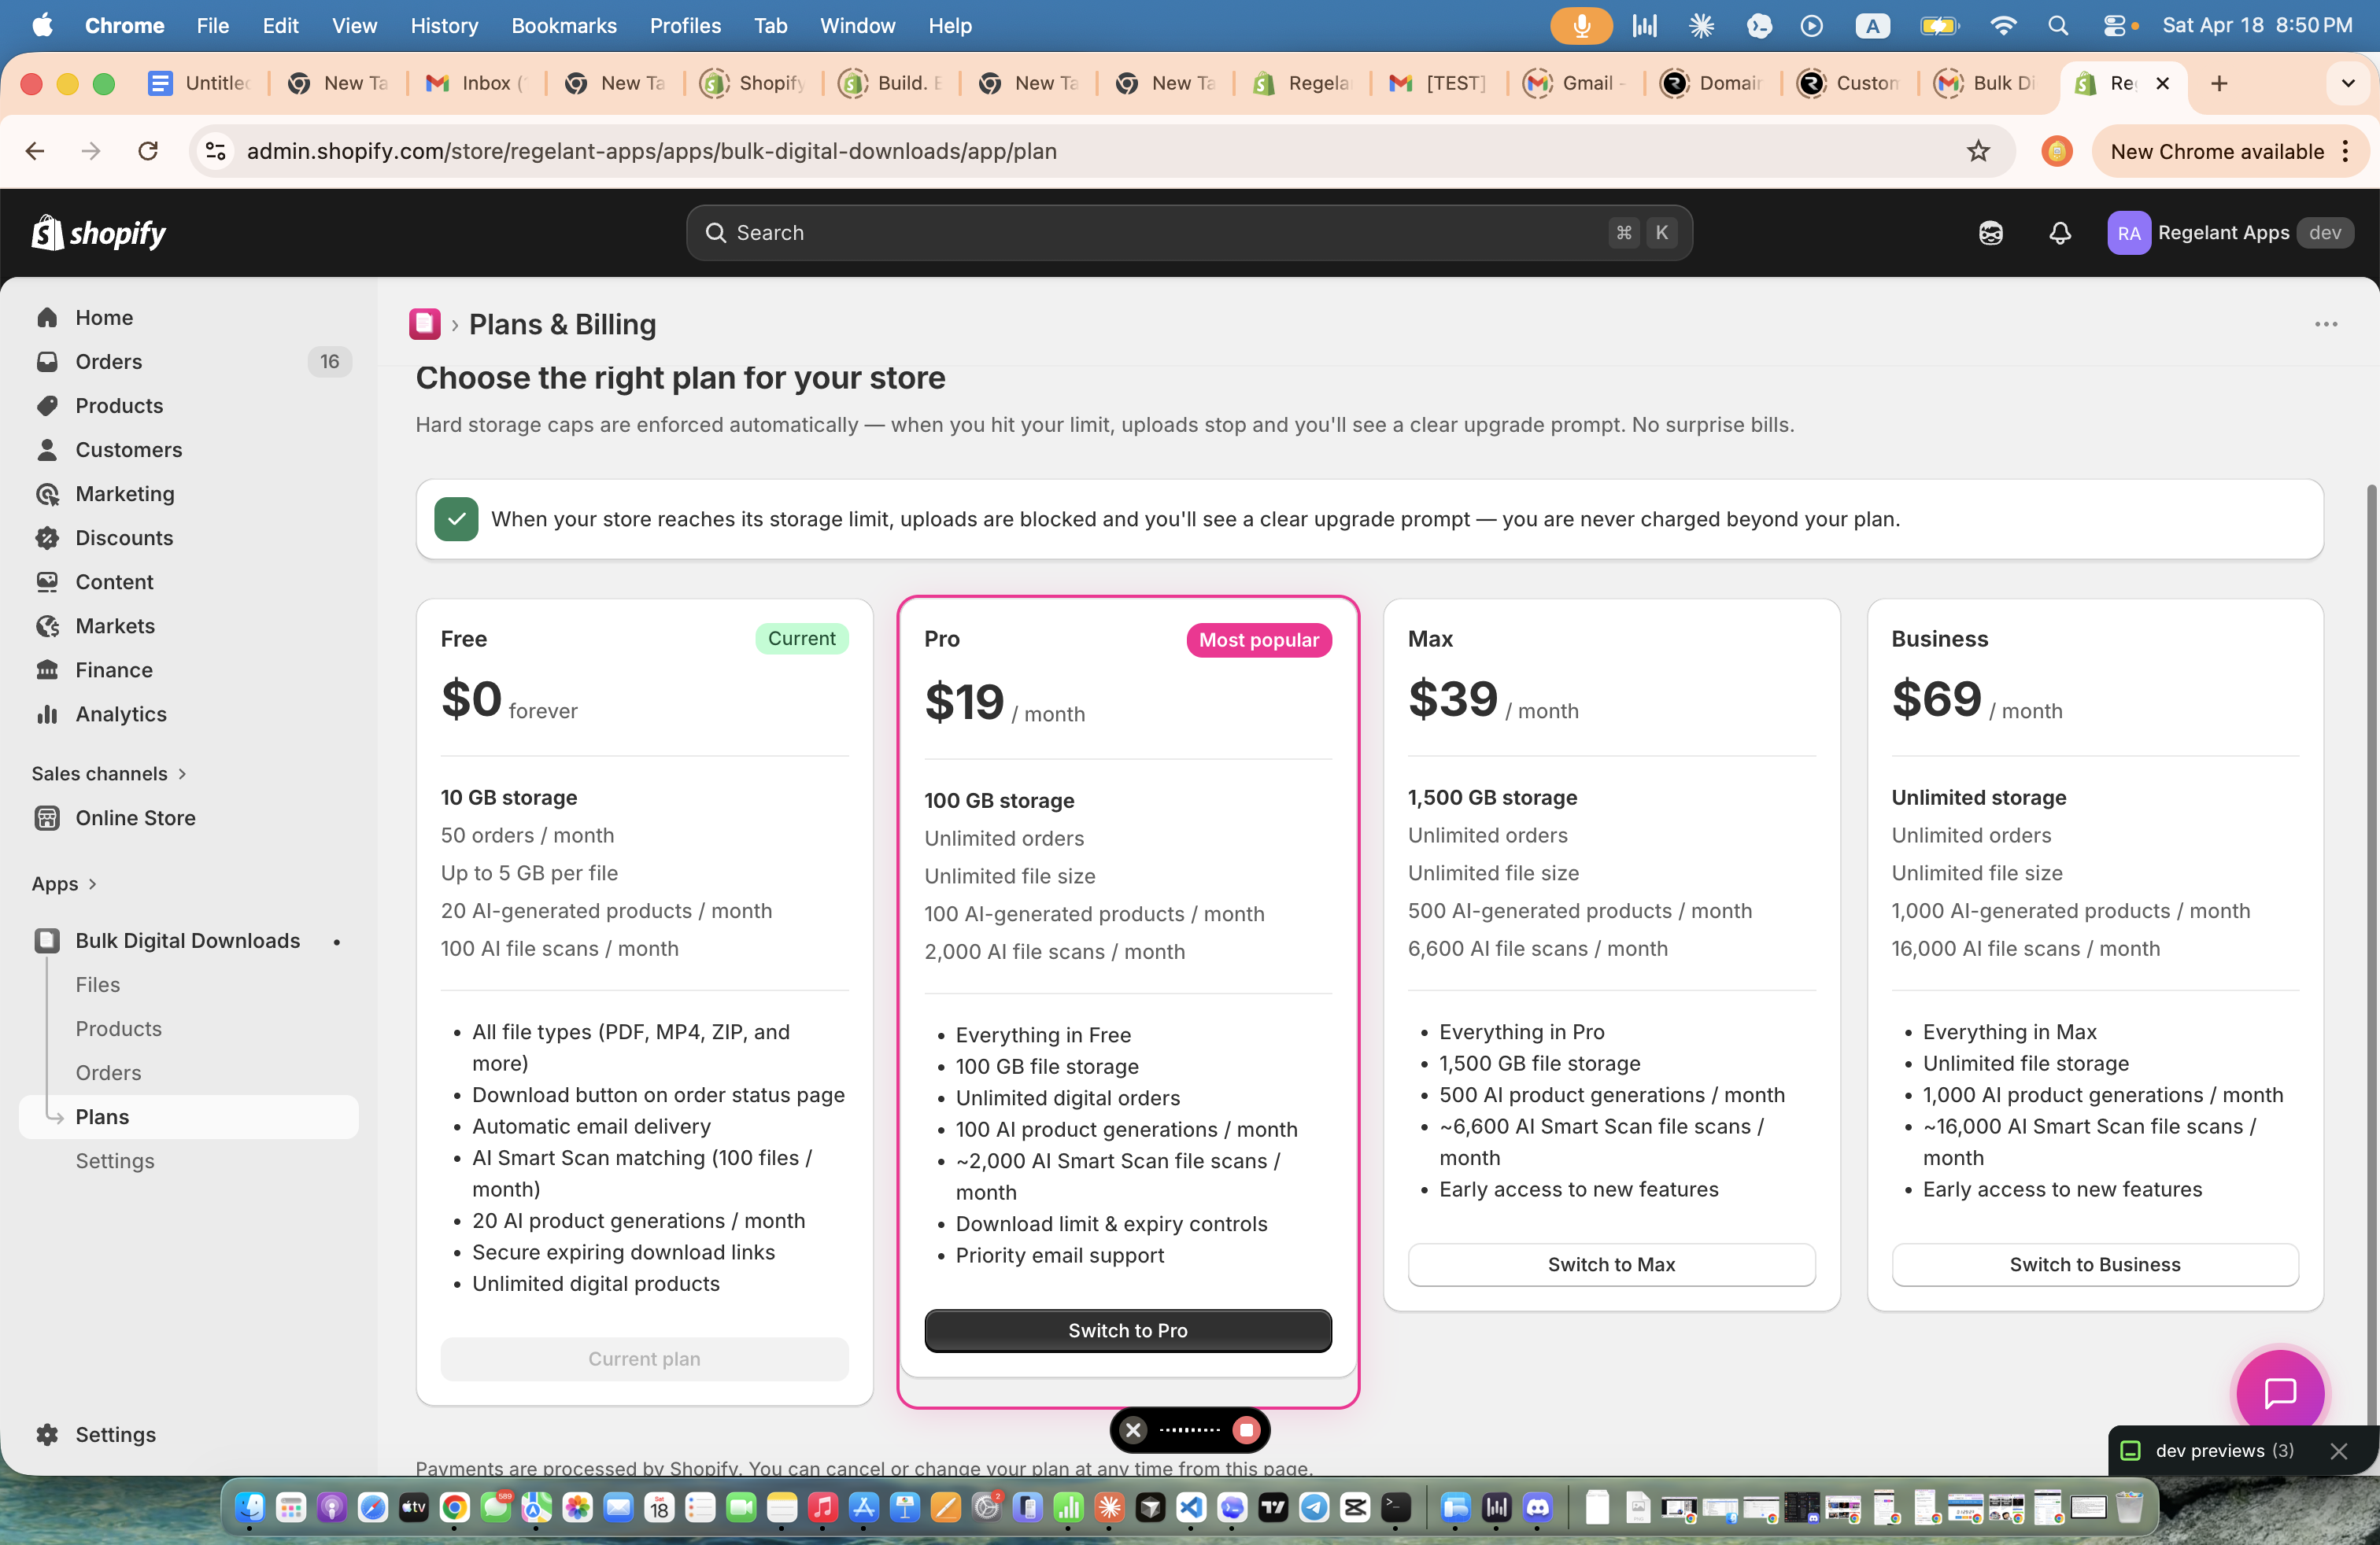2380x1545 pixels.
Task: Open the notifications bell
Action: click(2059, 233)
